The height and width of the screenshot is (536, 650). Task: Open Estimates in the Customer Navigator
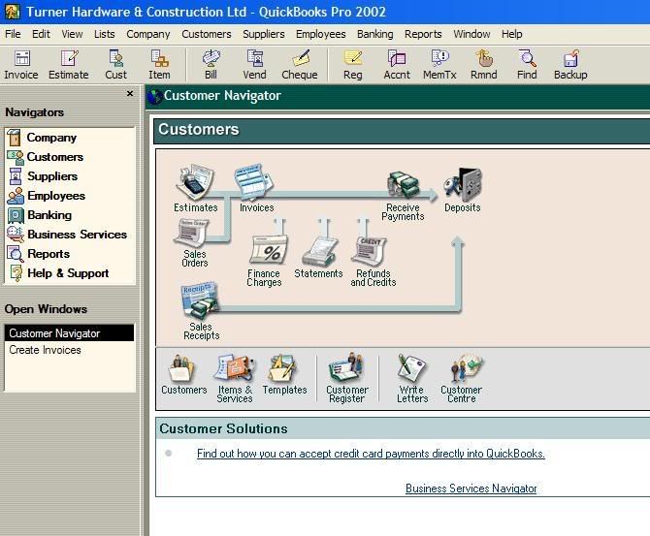[195, 188]
